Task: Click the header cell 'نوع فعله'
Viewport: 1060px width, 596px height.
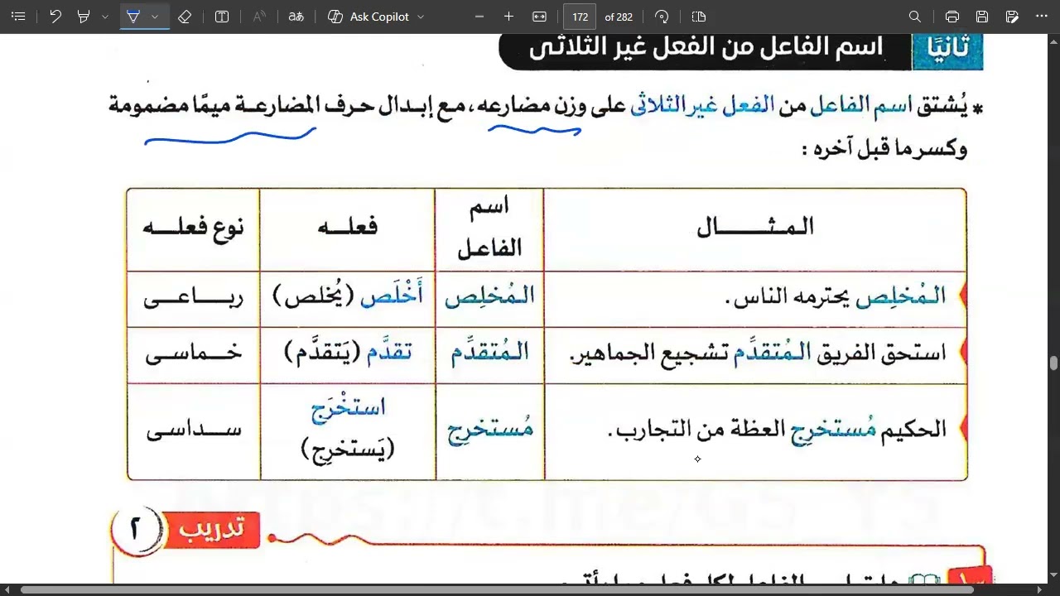Action: click(x=193, y=228)
